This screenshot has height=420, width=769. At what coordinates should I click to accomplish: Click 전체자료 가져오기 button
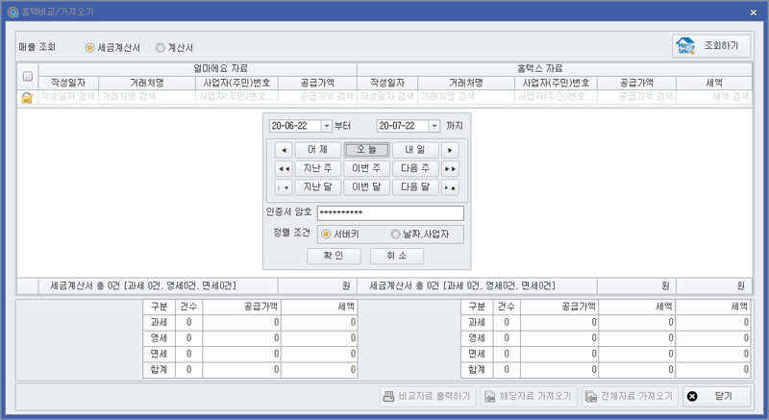[x=631, y=397]
